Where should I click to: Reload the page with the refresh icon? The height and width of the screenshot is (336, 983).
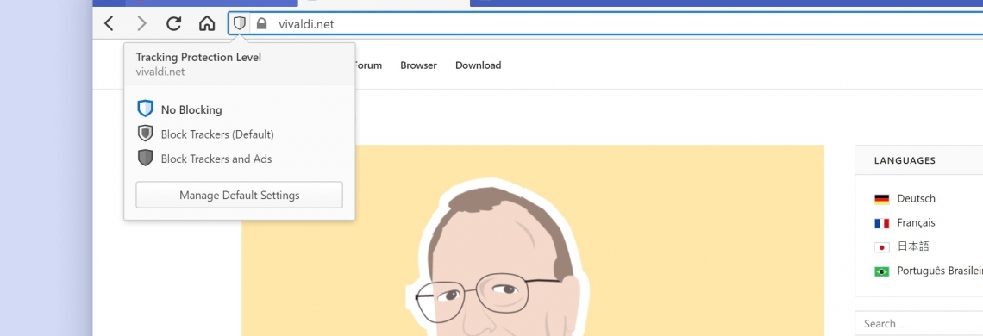click(173, 24)
